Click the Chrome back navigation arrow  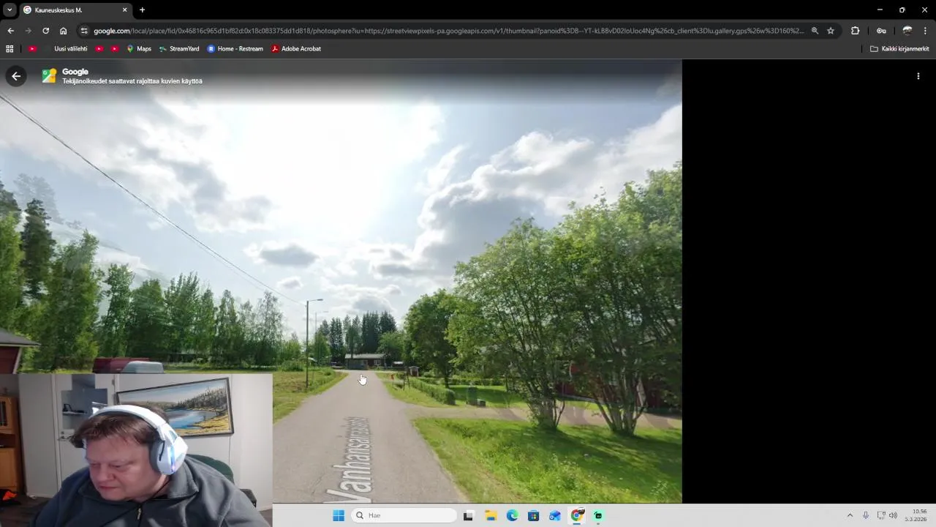(x=10, y=31)
